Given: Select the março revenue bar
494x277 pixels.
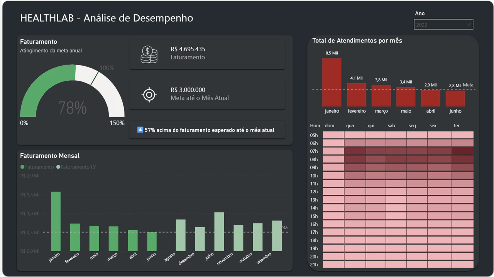Looking at the screenshot, I should point(113,239).
